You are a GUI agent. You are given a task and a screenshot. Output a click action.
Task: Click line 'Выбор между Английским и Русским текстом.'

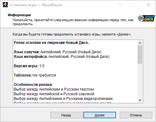54,89
